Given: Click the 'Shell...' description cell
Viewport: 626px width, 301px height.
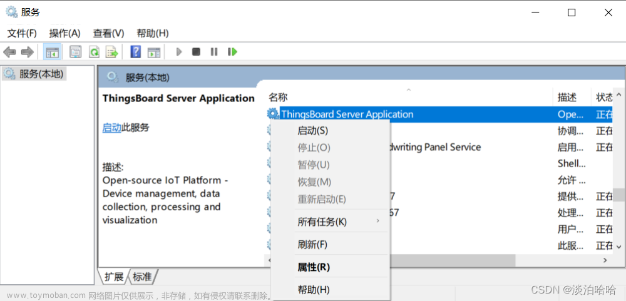Looking at the screenshot, I should tap(572, 164).
